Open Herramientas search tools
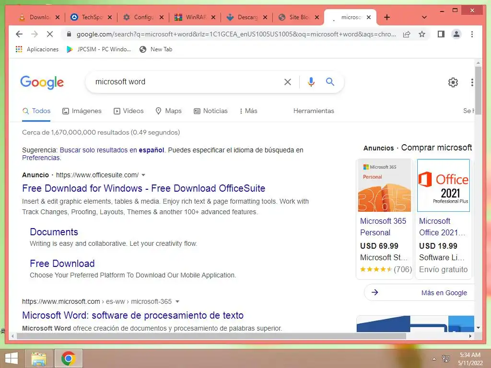The width and height of the screenshot is (491, 368). click(314, 111)
